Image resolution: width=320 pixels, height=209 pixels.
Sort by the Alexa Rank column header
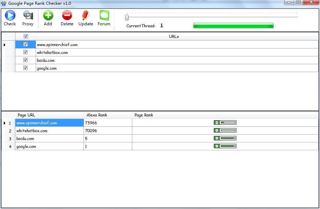click(97, 115)
